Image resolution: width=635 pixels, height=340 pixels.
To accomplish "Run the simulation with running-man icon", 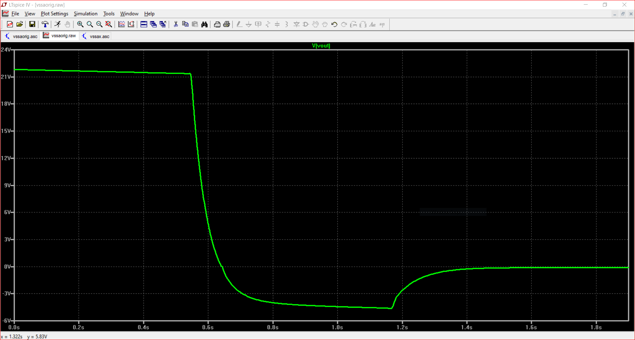I will (x=58, y=24).
